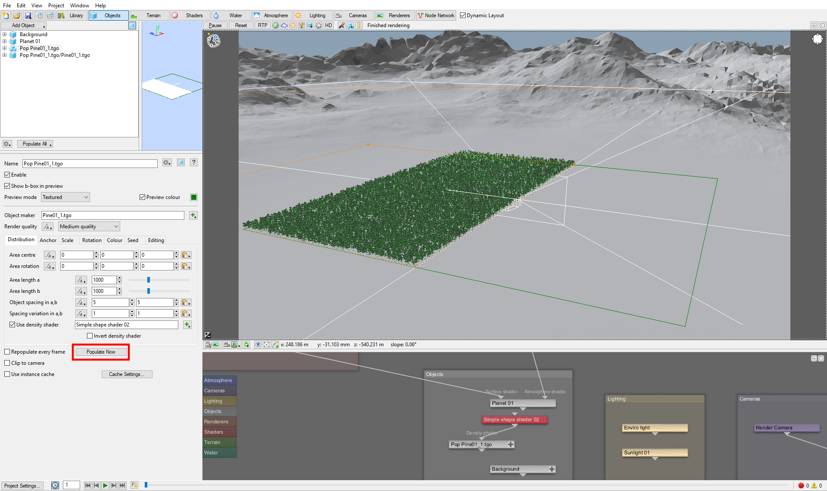
Task: Click the question mark help icon
Action: (x=194, y=162)
